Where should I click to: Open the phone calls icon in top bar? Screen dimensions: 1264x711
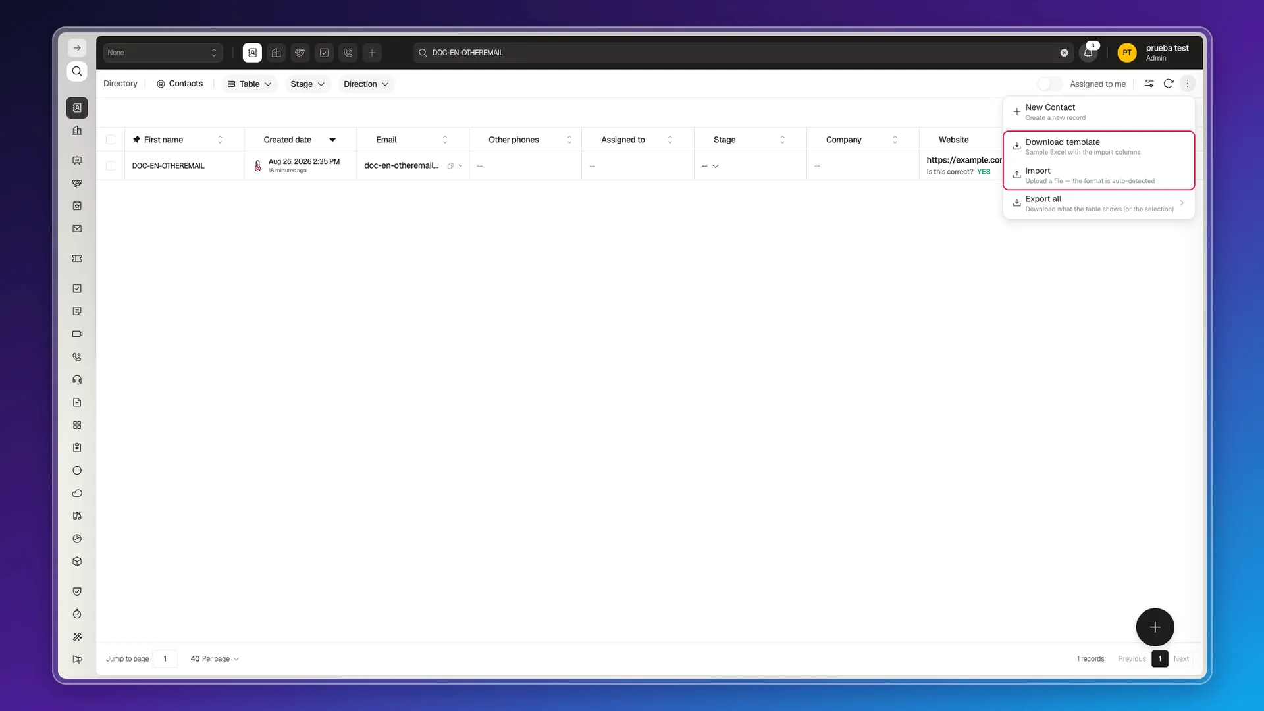point(348,53)
